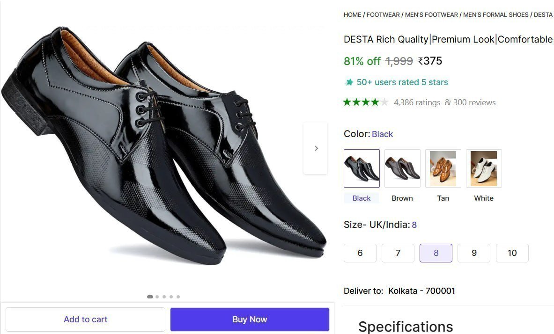Click the selected size 8 option
Screen dimensions: 554x334
tap(436, 253)
